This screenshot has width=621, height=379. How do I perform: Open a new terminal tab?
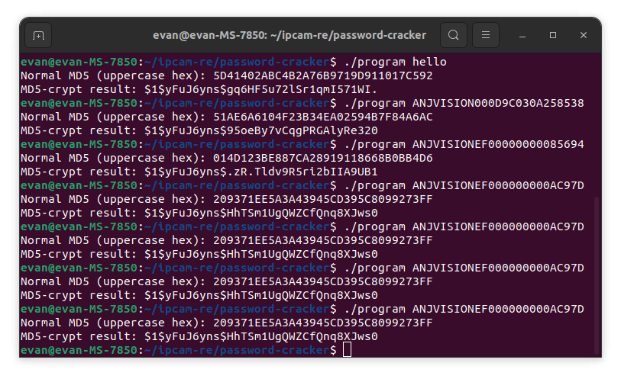(38, 35)
